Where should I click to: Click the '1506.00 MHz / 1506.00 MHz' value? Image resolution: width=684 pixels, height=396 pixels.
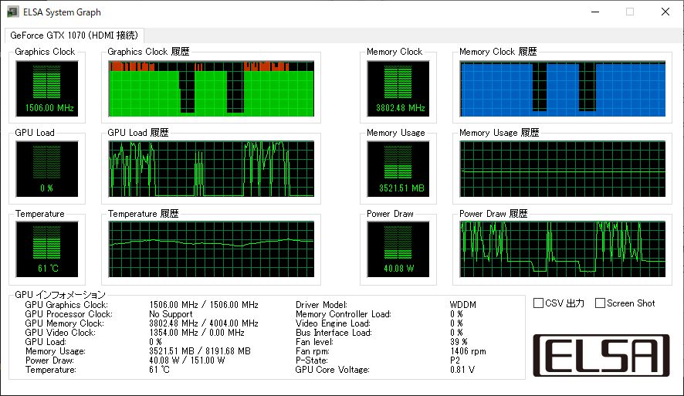[204, 305]
